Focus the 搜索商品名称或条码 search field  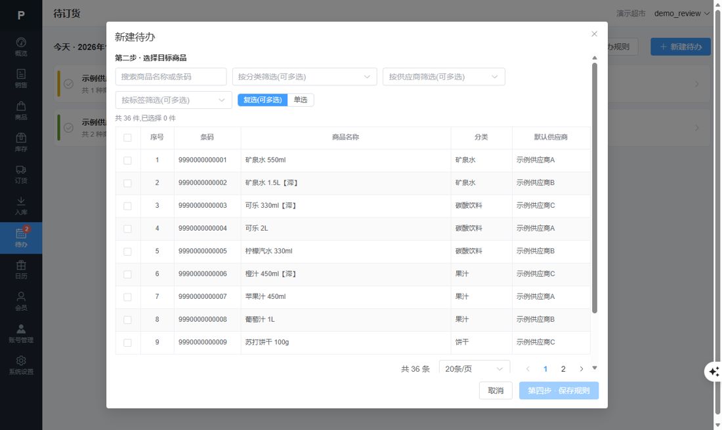(x=171, y=77)
